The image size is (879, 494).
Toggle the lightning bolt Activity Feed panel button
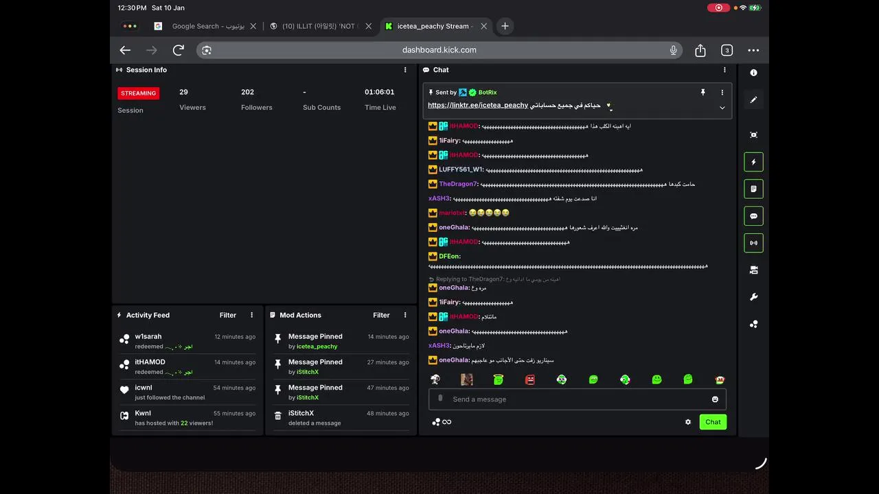tap(753, 162)
